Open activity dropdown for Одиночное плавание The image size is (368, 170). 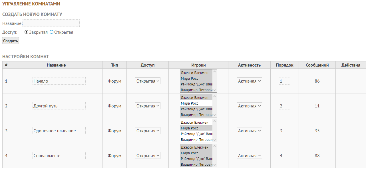(249, 131)
